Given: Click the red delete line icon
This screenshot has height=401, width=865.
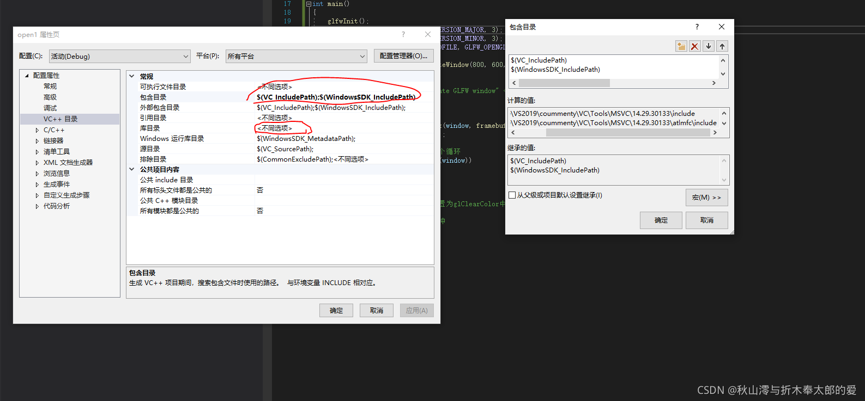Looking at the screenshot, I should tap(694, 46).
